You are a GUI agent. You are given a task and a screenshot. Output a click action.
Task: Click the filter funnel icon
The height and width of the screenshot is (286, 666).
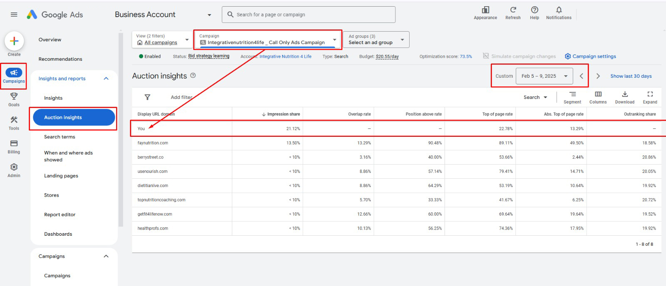pyautogui.click(x=147, y=97)
